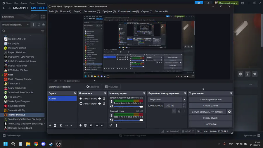Click Начать трансляцию button
Viewport: 263px width, 148px height.
[210, 99]
